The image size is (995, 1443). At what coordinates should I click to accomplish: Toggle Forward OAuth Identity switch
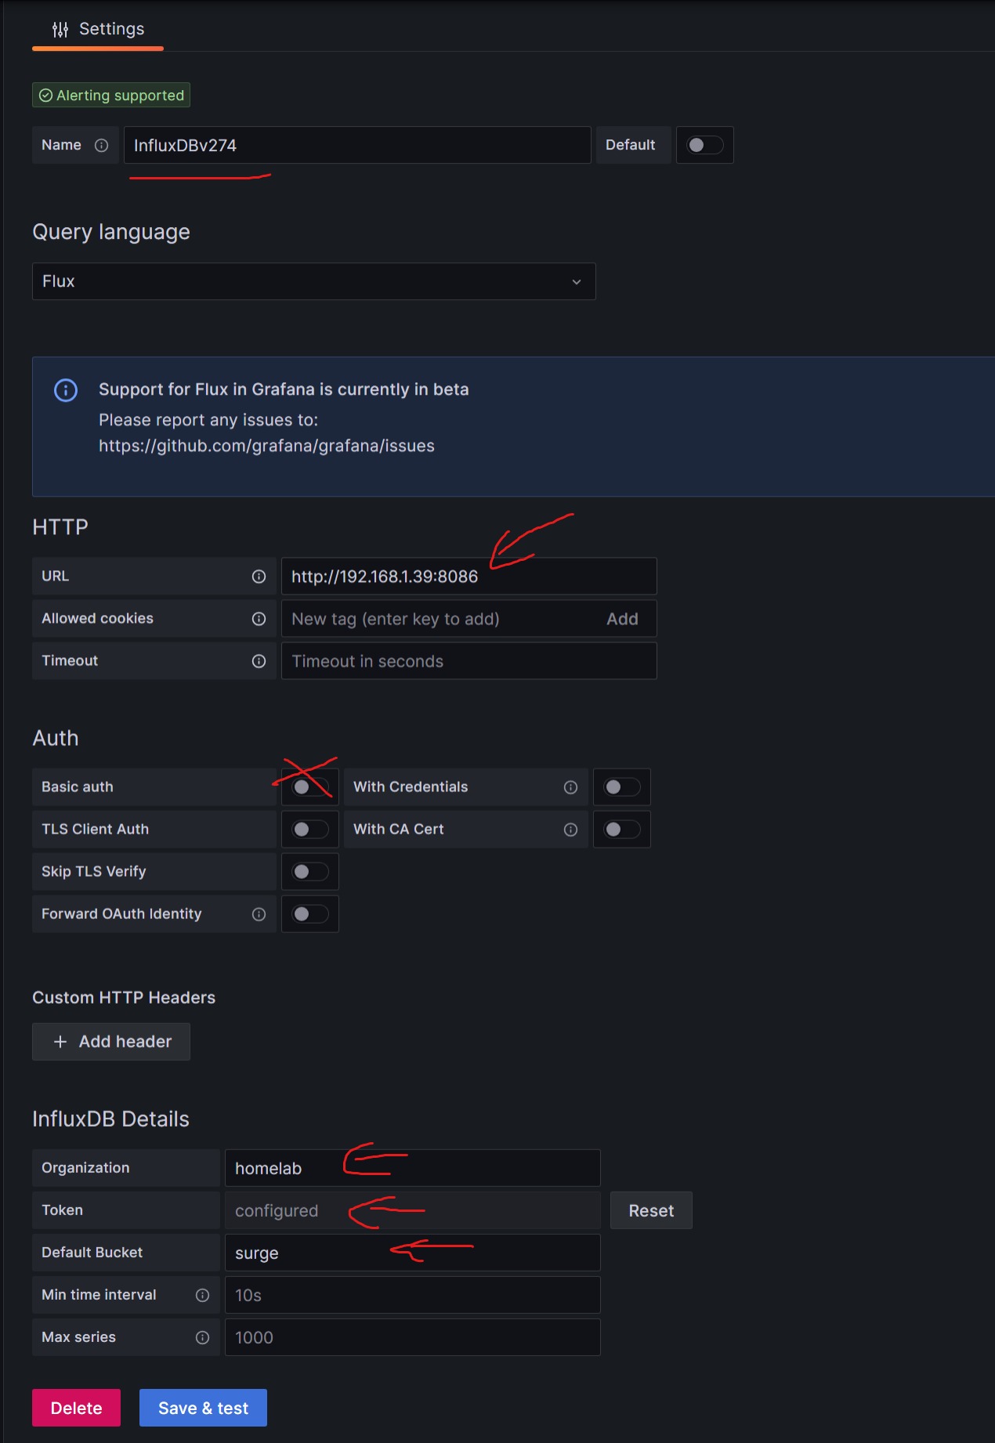point(310,914)
